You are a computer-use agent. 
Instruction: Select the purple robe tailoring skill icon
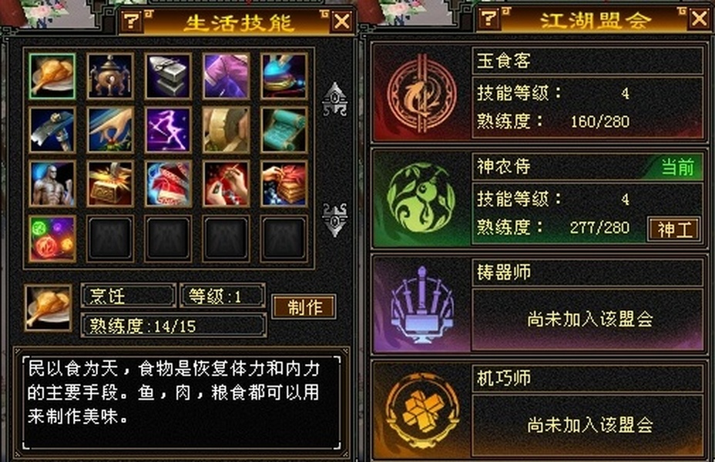pyautogui.click(x=226, y=76)
